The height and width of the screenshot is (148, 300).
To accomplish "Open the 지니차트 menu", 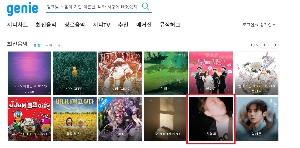I will pyautogui.click(x=17, y=25).
